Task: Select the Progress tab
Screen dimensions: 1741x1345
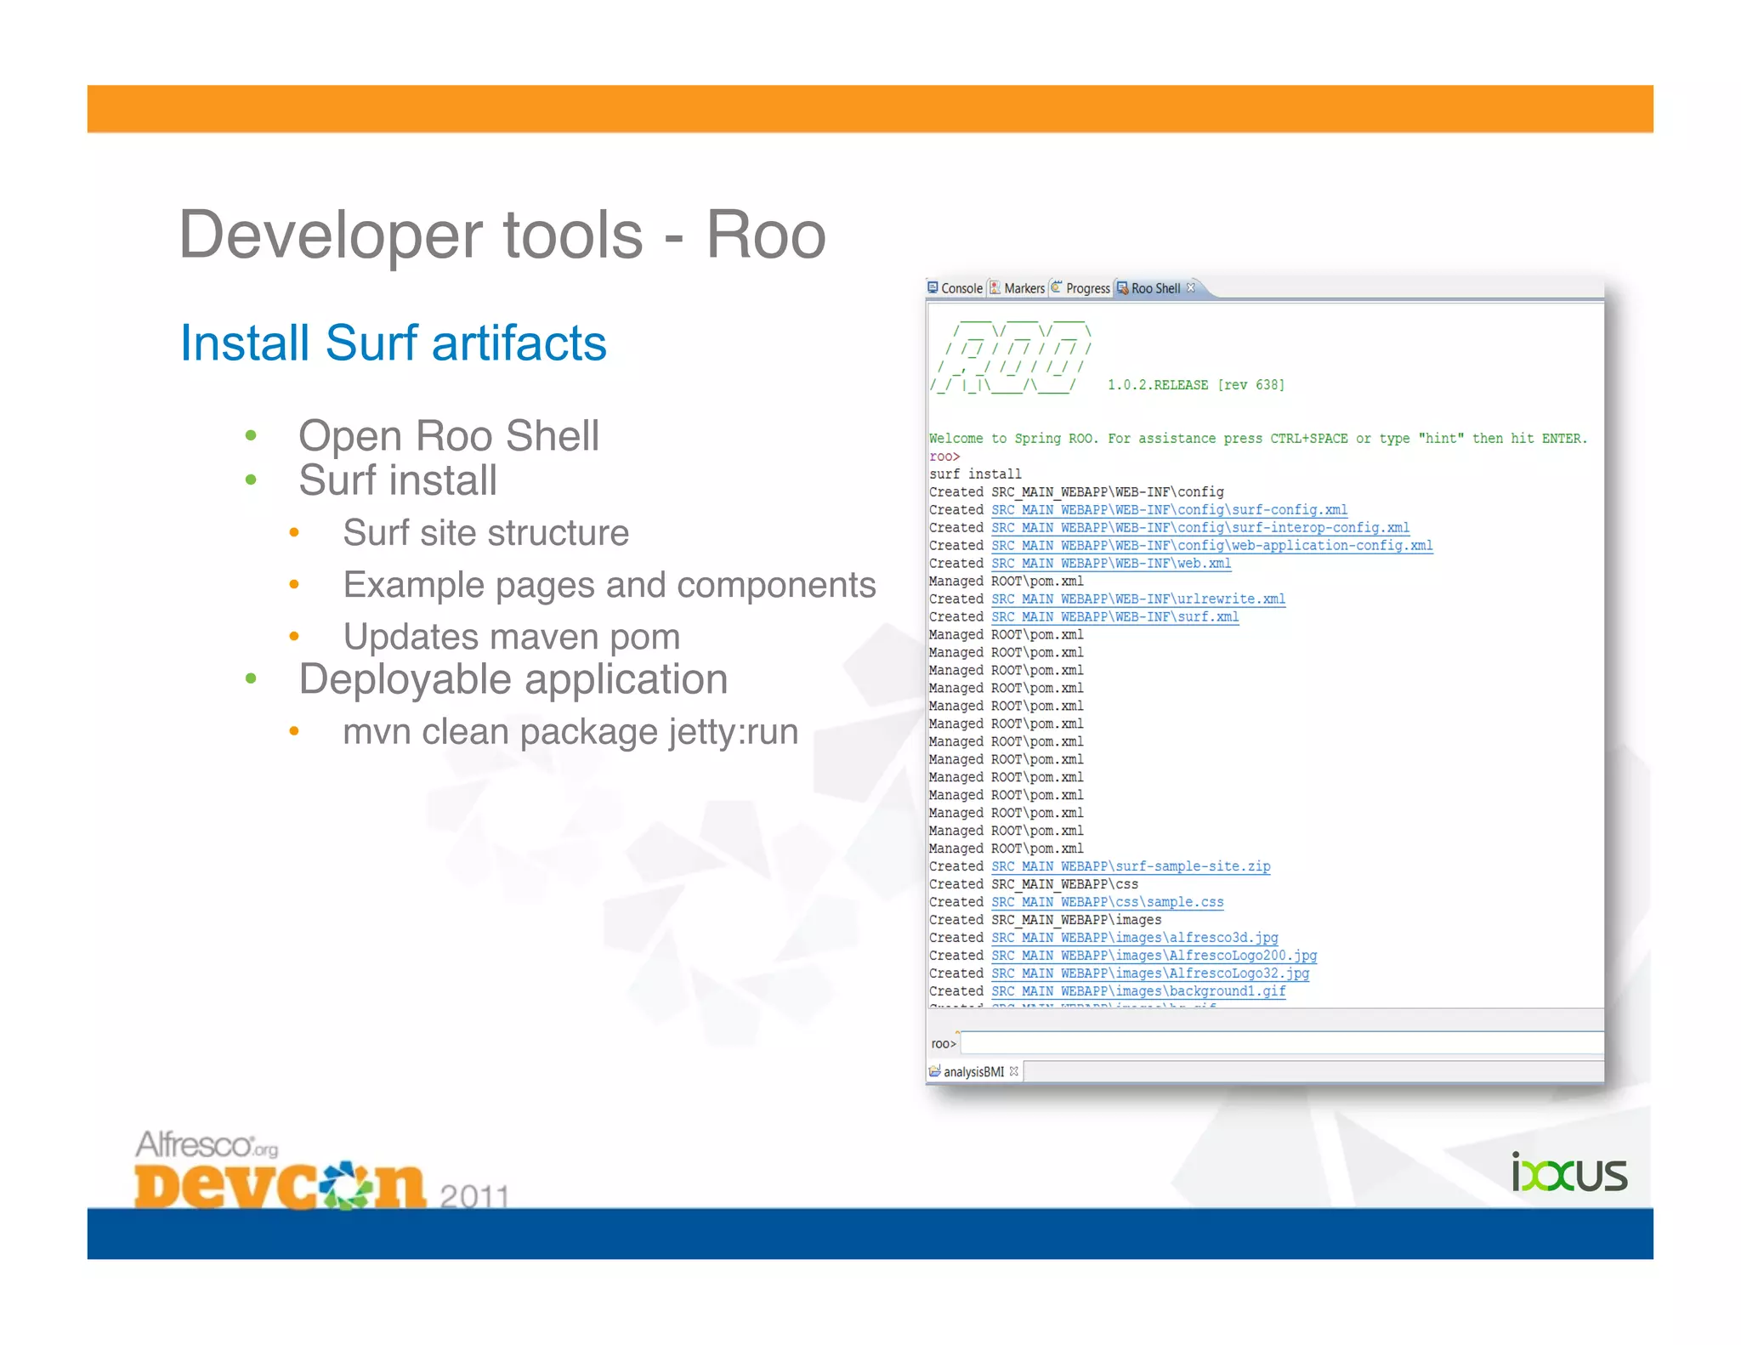Action: click(1080, 288)
